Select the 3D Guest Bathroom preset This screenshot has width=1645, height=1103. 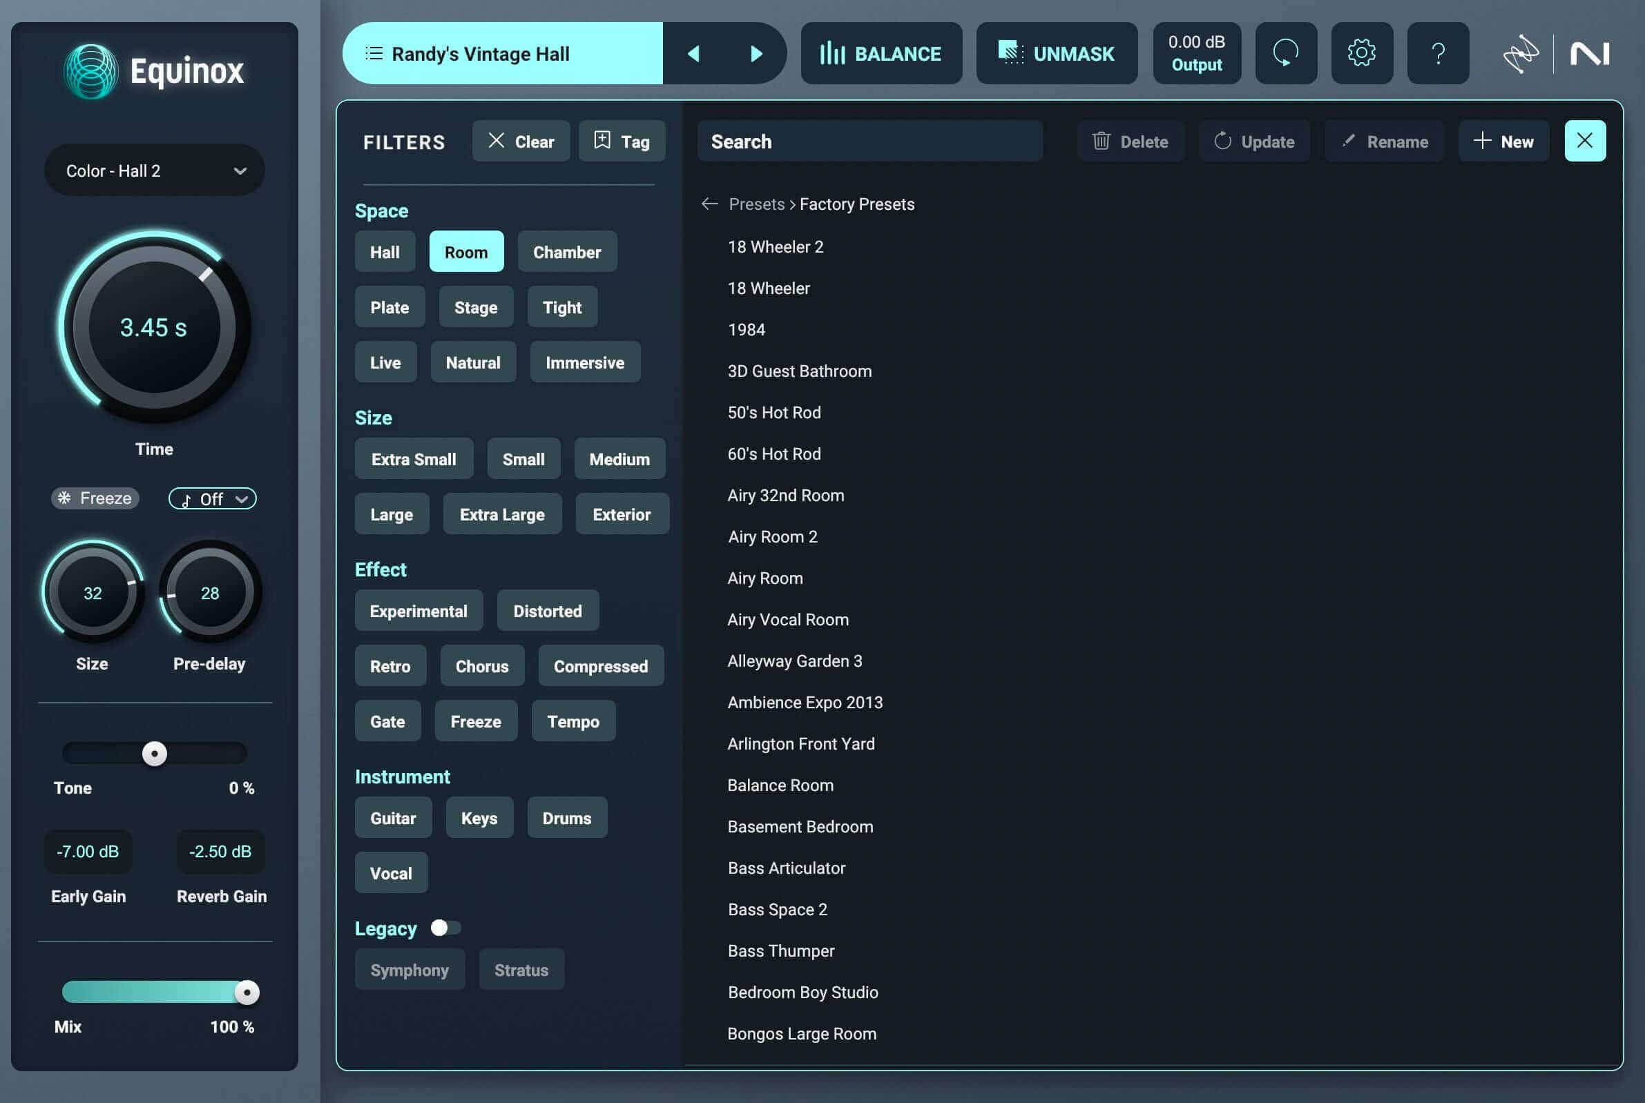(799, 371)
